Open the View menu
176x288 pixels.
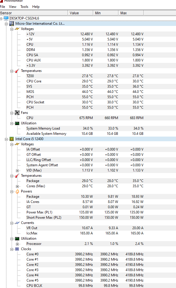tap(13, 7)
